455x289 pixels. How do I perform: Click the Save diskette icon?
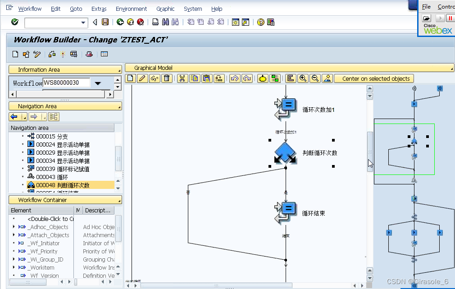click(x=105, y=22)
